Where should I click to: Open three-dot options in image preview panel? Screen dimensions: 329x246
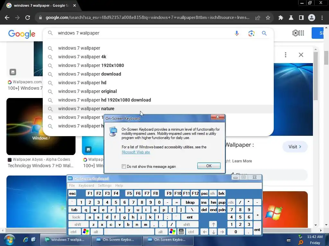click(x=286, y=55)
